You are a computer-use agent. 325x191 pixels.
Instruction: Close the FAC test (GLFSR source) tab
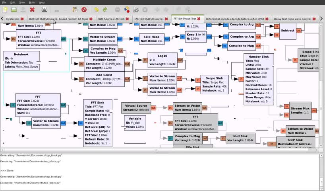(x=166, y=19)
